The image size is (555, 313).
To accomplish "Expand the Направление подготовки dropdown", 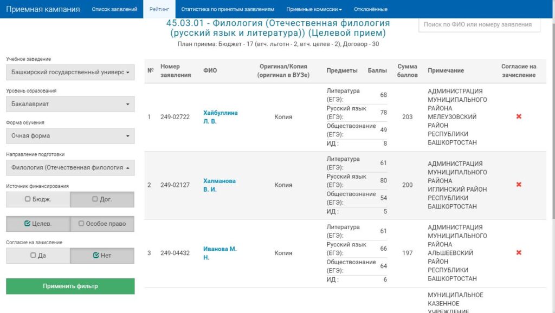I will (x=70, y=168).
